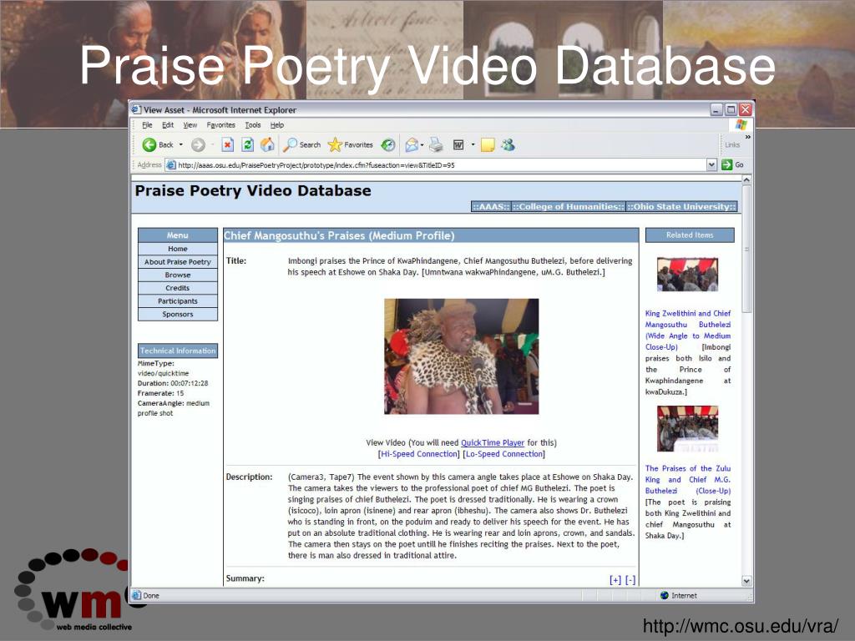Image resolution: width=855 pixels, height=641 pixels.
Task: Click the Chief Mangosuthu video still image
Action: pyautogui.click(x=461, y=356)
